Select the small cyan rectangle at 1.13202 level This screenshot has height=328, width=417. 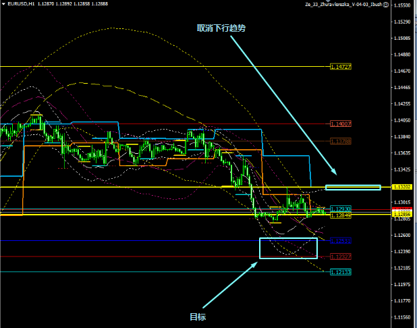pyautogui.click(x=353, y=187)
